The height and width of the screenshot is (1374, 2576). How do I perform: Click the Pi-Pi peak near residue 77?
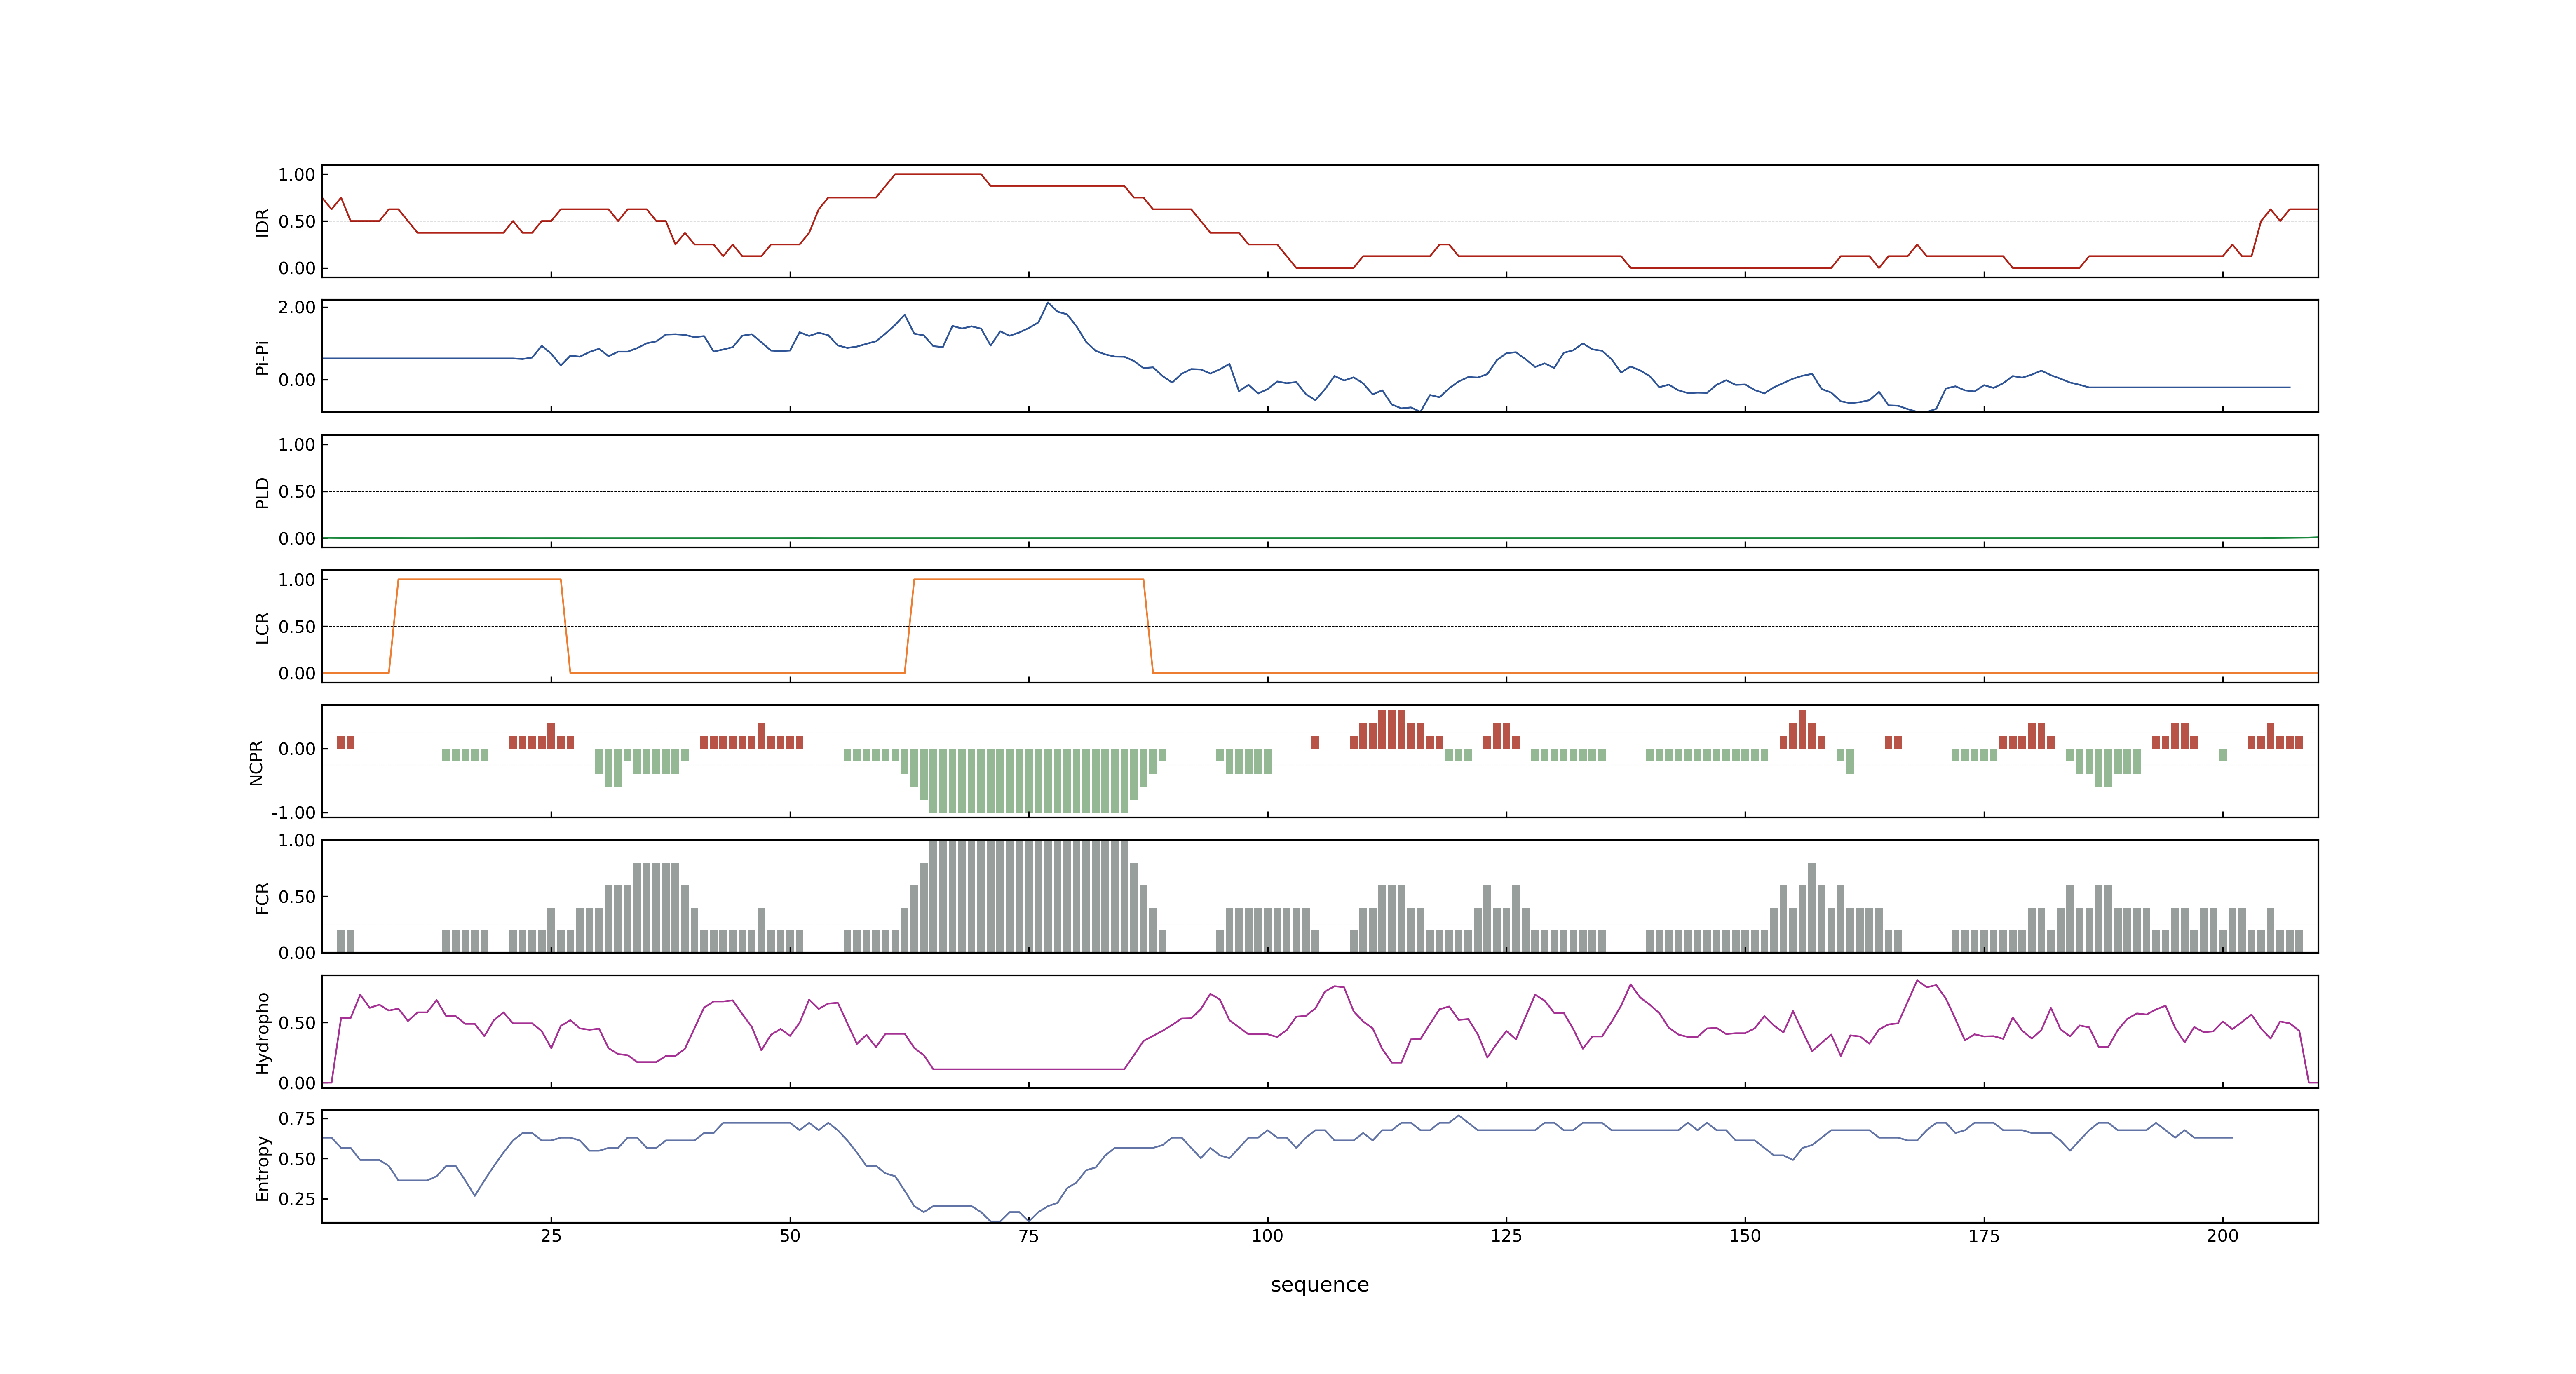click(1048, 303)
